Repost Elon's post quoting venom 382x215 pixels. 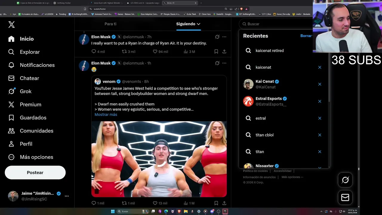point(124,203)
